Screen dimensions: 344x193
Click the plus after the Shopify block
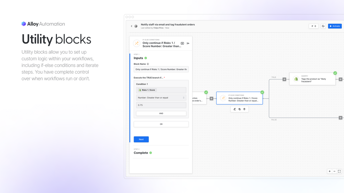(x=341, y=79)
